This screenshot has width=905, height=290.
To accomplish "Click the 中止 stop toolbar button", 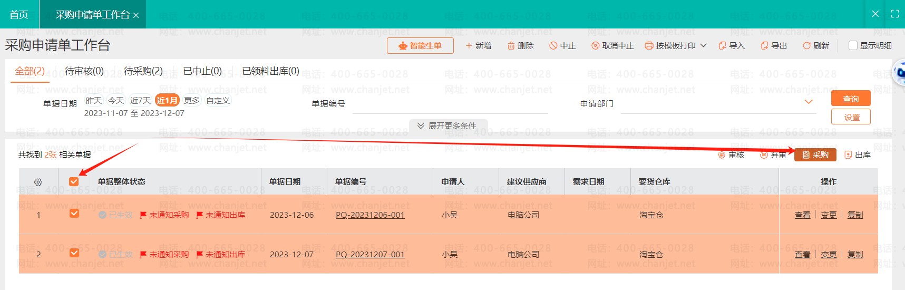I will coord(562,46).
